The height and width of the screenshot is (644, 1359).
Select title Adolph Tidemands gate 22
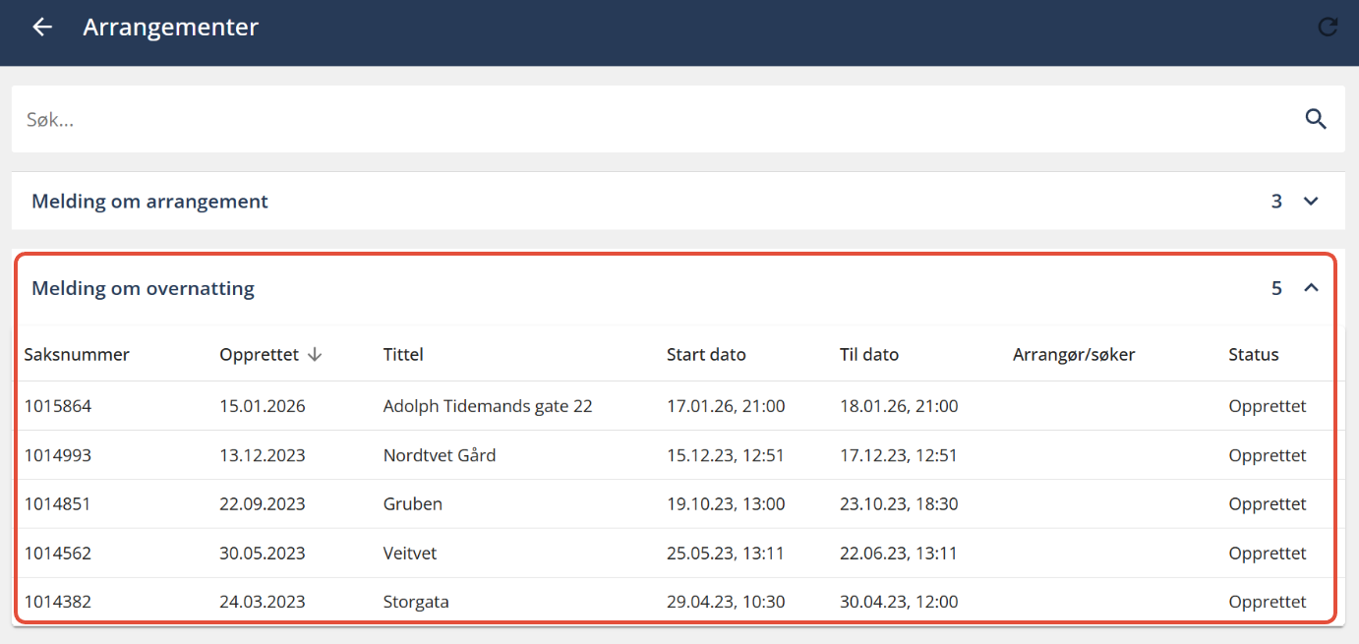coord(488,406)
